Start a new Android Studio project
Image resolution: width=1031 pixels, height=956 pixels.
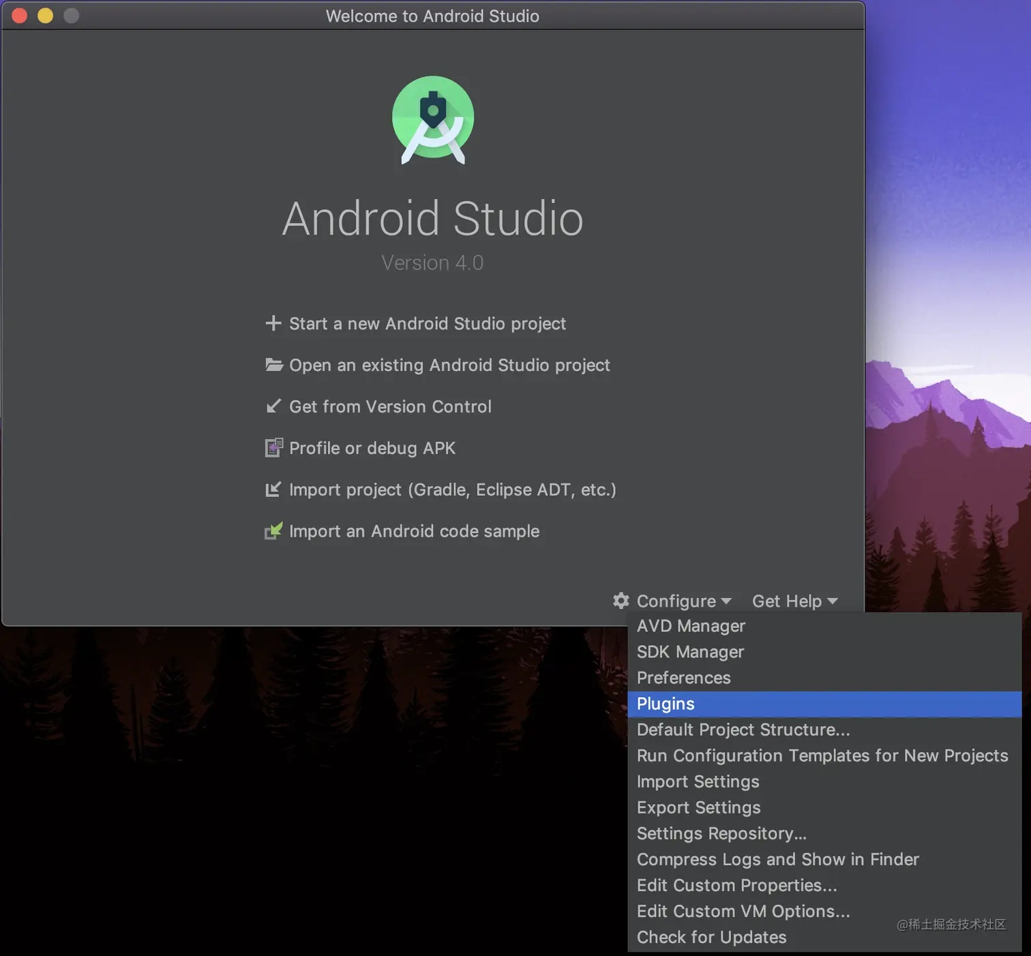click(x=428, y=323)
